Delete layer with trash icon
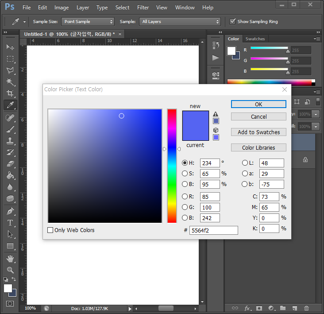 306,308
